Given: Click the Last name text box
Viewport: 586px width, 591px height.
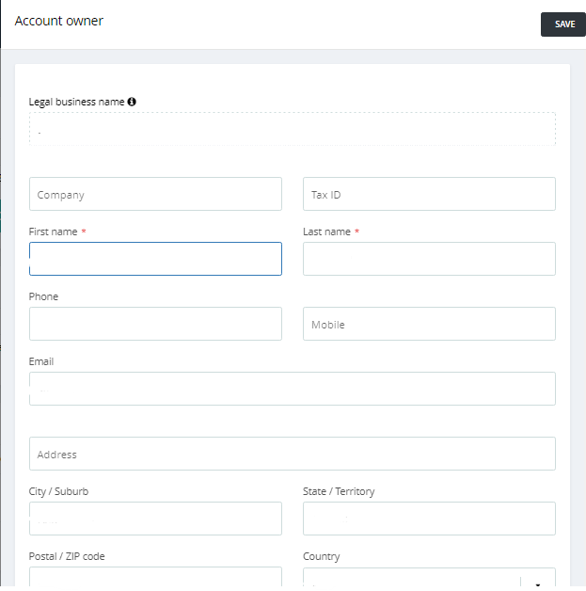Looking at the screenshot, I should coord(429,259).
